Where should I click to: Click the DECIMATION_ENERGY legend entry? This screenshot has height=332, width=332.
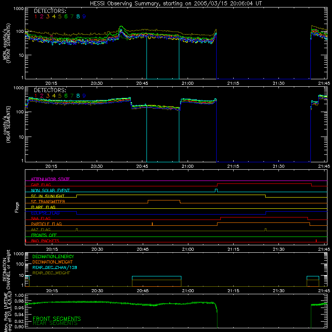pyautogui.click(x=53, y=256)
